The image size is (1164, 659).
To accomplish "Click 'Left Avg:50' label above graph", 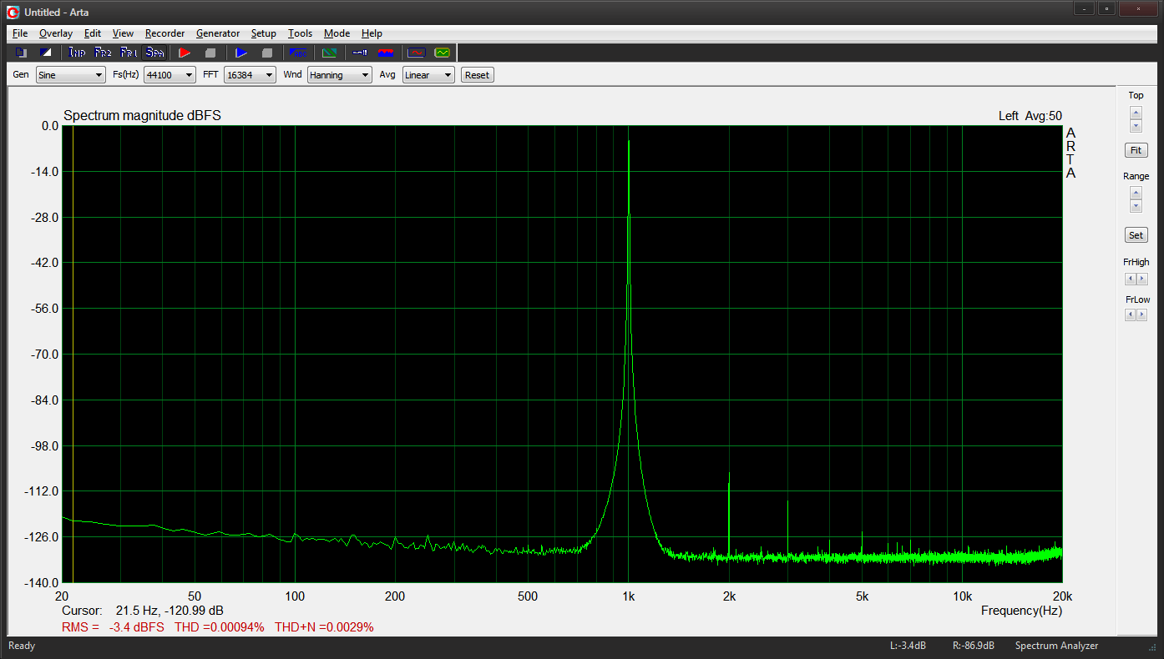I will point(1030,116).
